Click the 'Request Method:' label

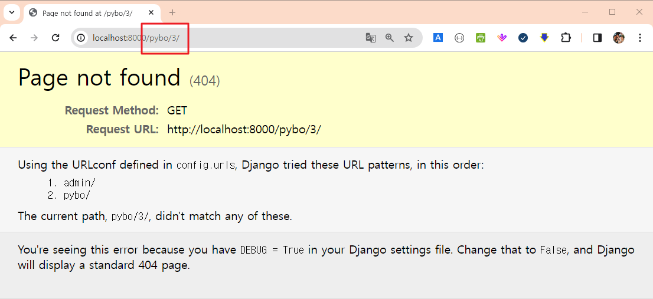pyautogui.click(x=112, y=111)
